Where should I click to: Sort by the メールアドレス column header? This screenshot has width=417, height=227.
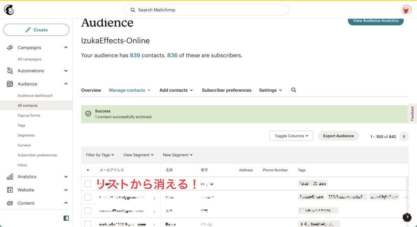112,170
